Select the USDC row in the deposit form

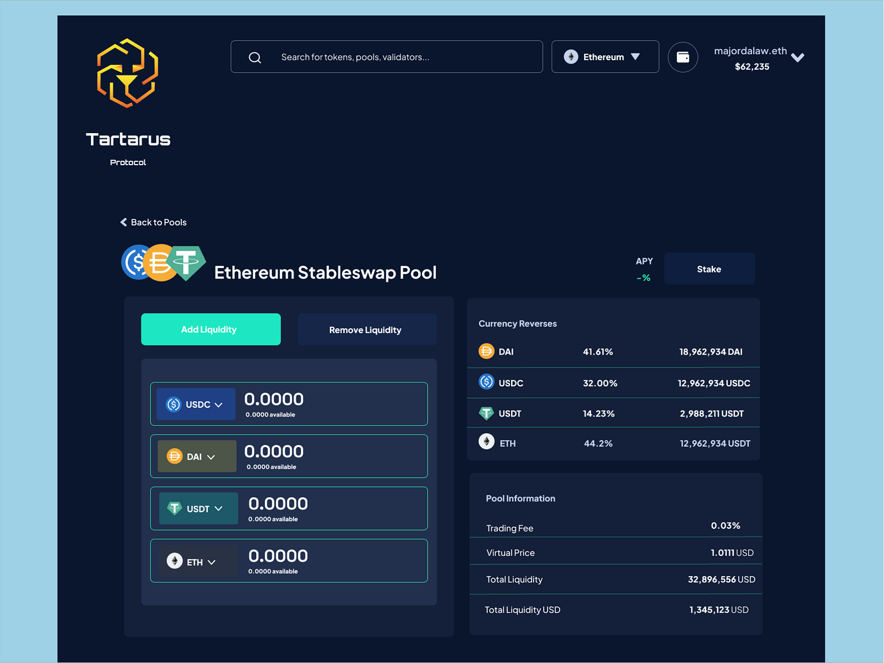pos(288,404)
